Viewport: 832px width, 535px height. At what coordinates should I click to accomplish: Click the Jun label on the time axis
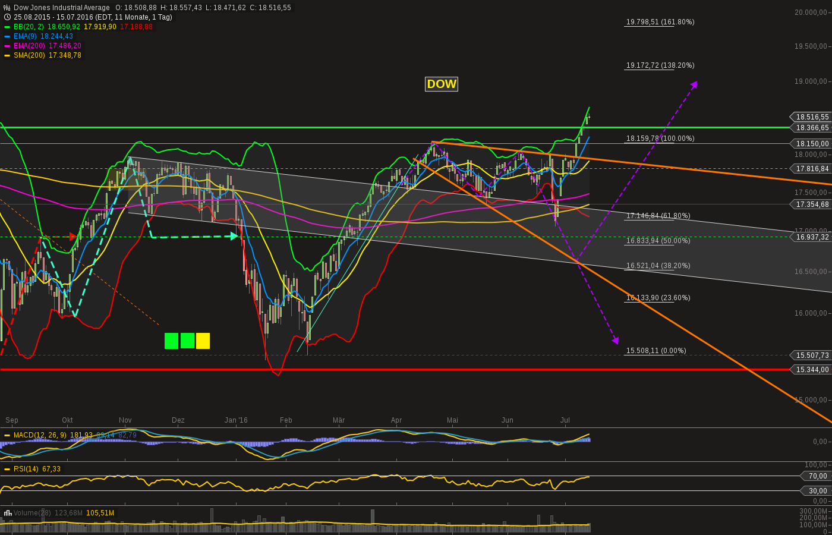(508, 420)
